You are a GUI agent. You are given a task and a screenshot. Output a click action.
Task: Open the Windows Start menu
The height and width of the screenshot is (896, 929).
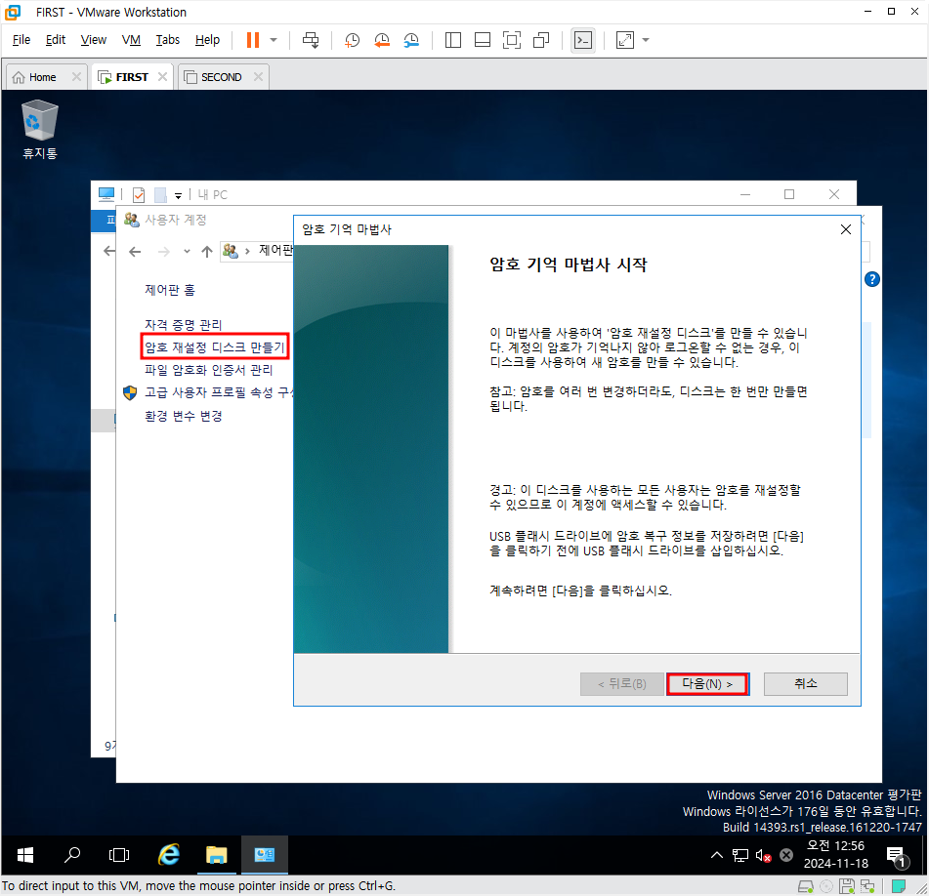tap(24, 855)
